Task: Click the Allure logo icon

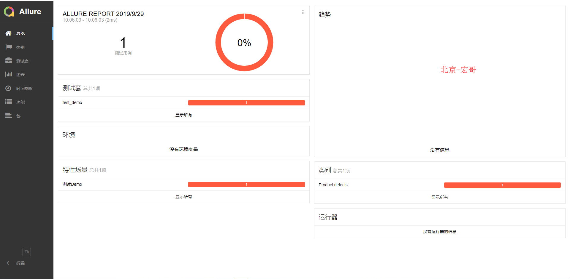Action: [x=9, y=12]
